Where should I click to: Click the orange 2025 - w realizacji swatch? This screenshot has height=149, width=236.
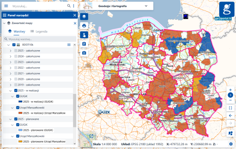(x=20, y=113)
